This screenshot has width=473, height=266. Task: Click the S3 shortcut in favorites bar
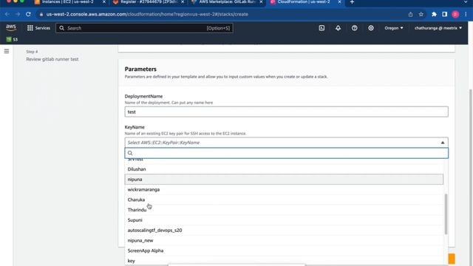coord(12,39)
